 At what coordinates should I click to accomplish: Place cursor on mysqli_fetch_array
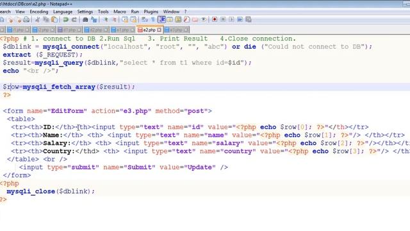coord(59,87)
